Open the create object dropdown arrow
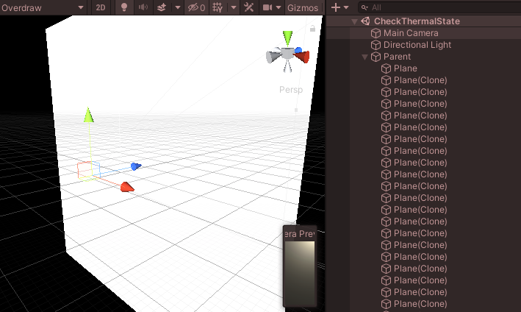521x312 pixels. tap(346, 7)
